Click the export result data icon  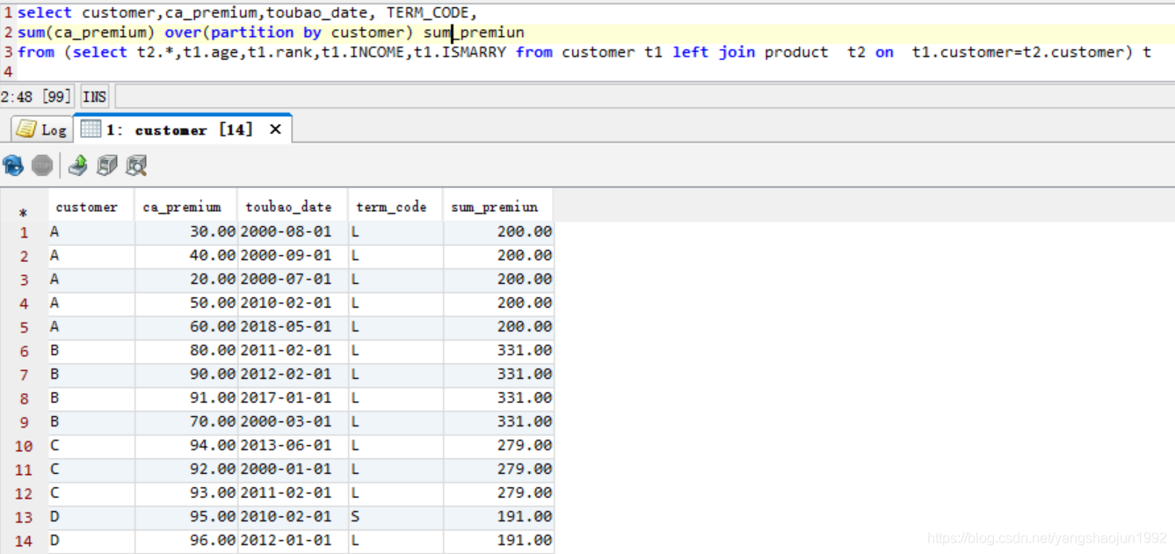(x=77, y=165)
